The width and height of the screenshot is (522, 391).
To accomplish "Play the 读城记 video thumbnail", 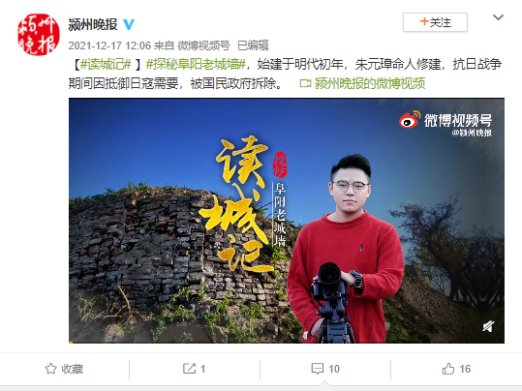I will [287, 221].
